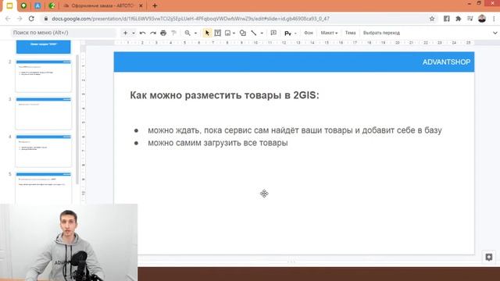Click the speaker notes resize handle dots
Screen dimensions: 500x281
click(x=291, y=262)
